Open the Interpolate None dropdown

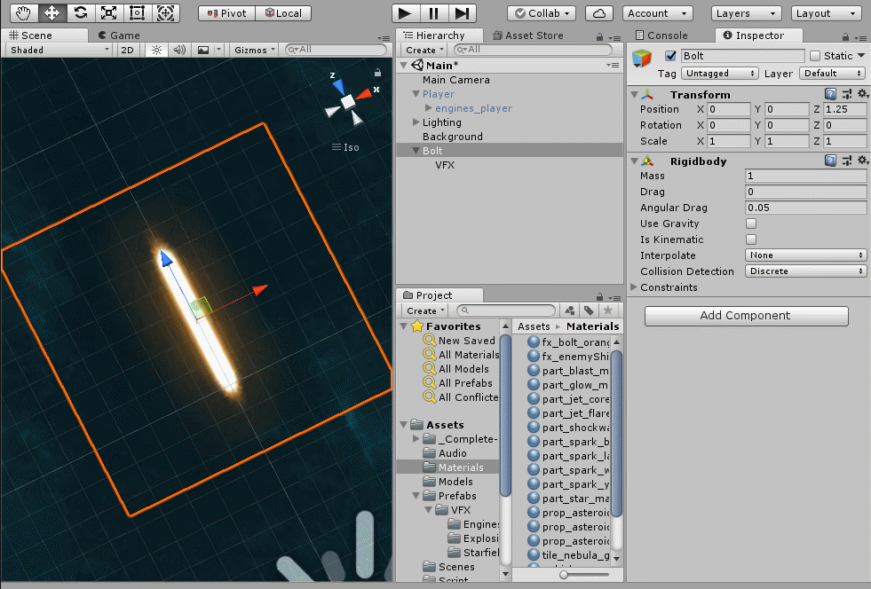[x=805, y=255]
